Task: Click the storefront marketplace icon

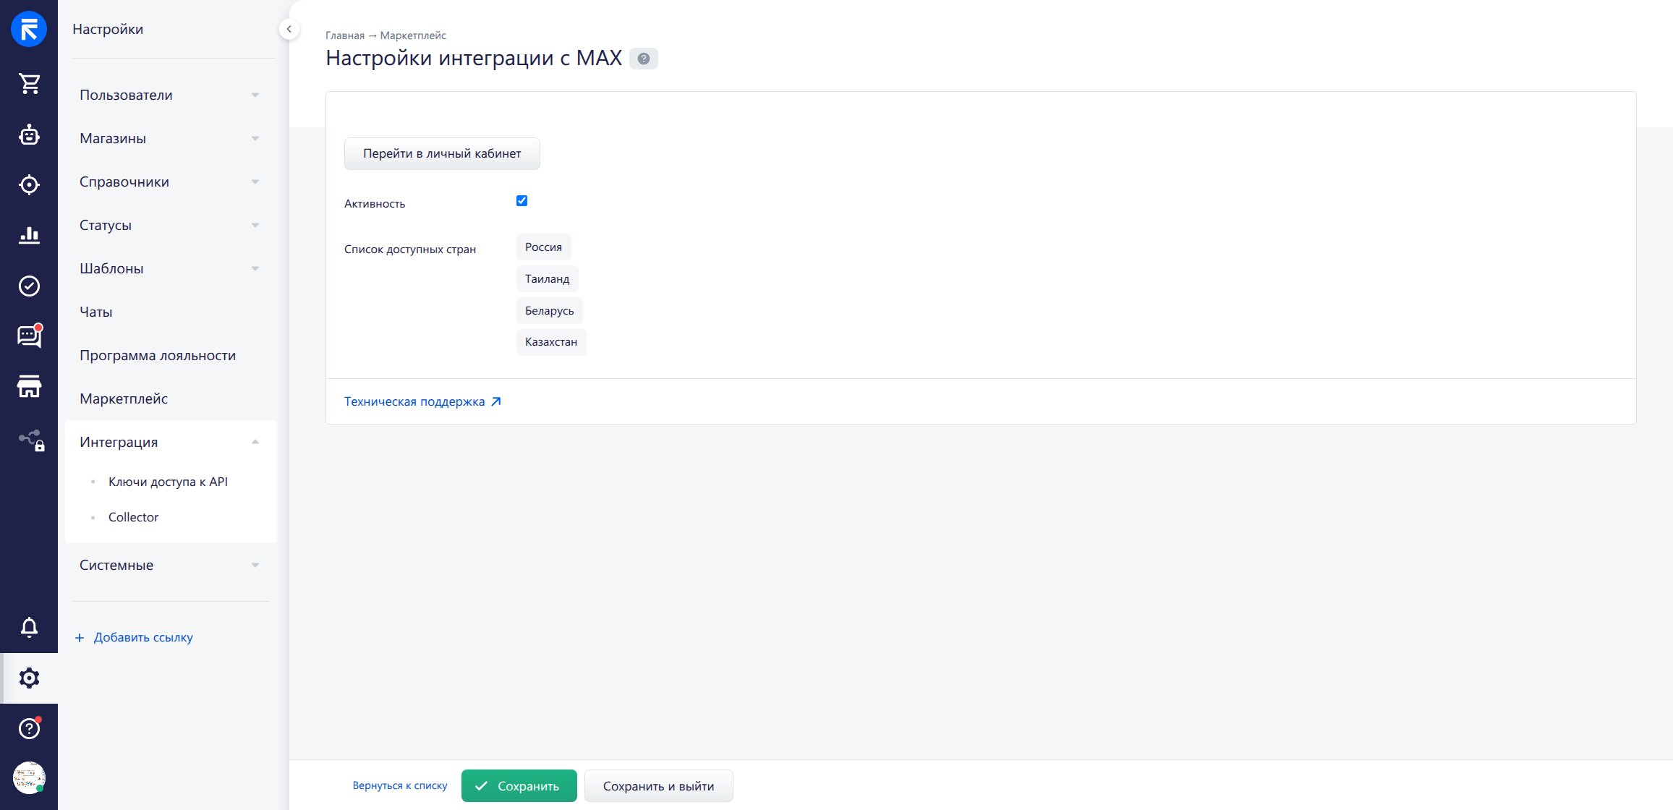Action: click(29, 387)
